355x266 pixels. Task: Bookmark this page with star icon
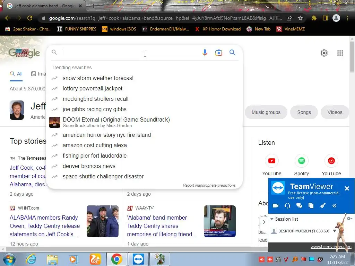tap(300, 18)
